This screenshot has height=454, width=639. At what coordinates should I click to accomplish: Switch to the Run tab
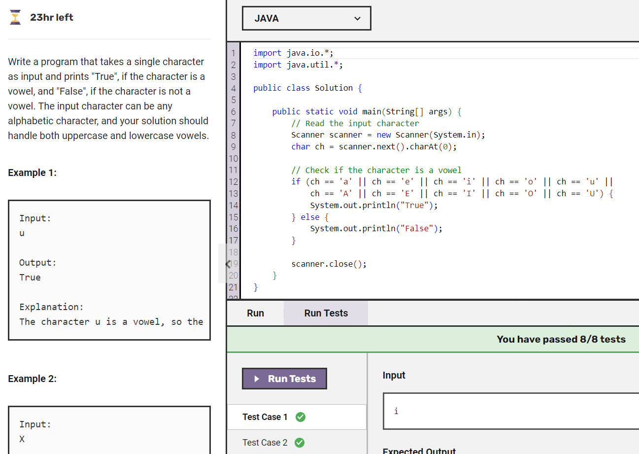point(255,313)
